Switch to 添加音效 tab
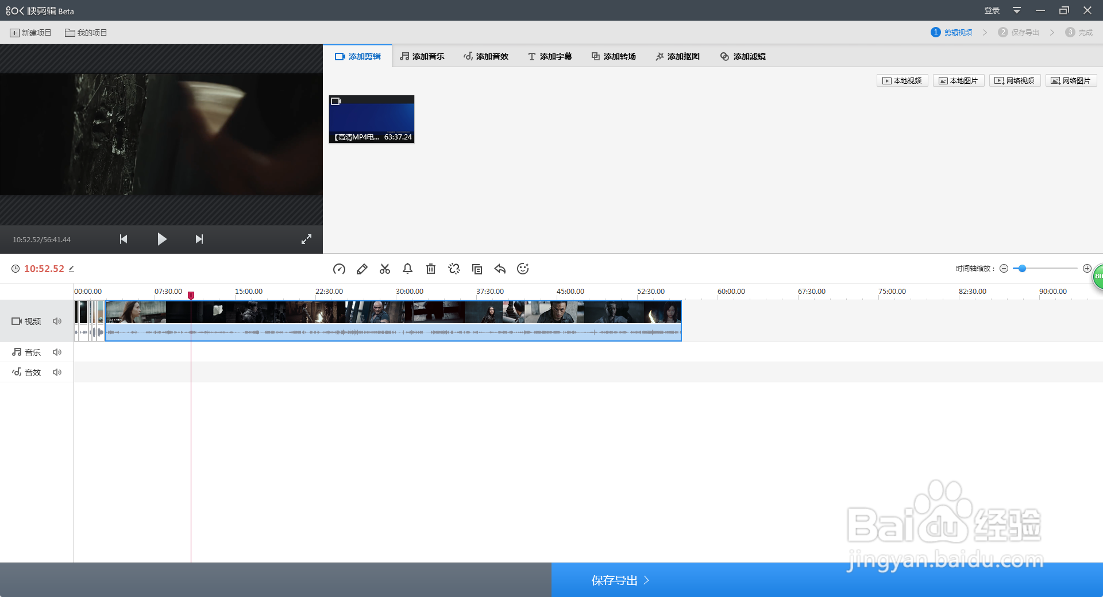 coord(486,56)
